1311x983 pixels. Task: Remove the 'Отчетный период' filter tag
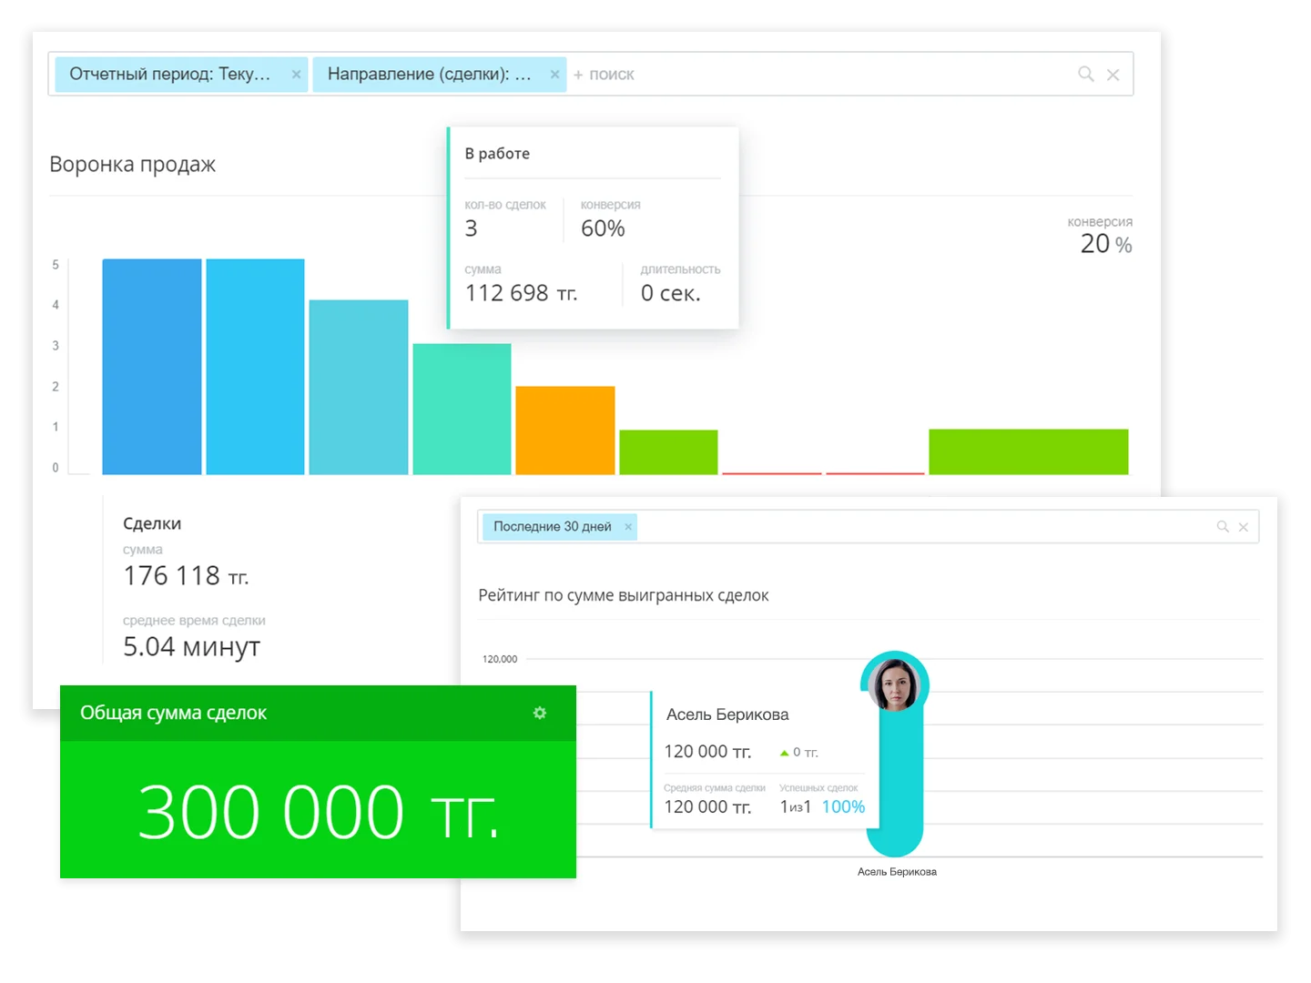pyautogui.click(x=296, y=75)
